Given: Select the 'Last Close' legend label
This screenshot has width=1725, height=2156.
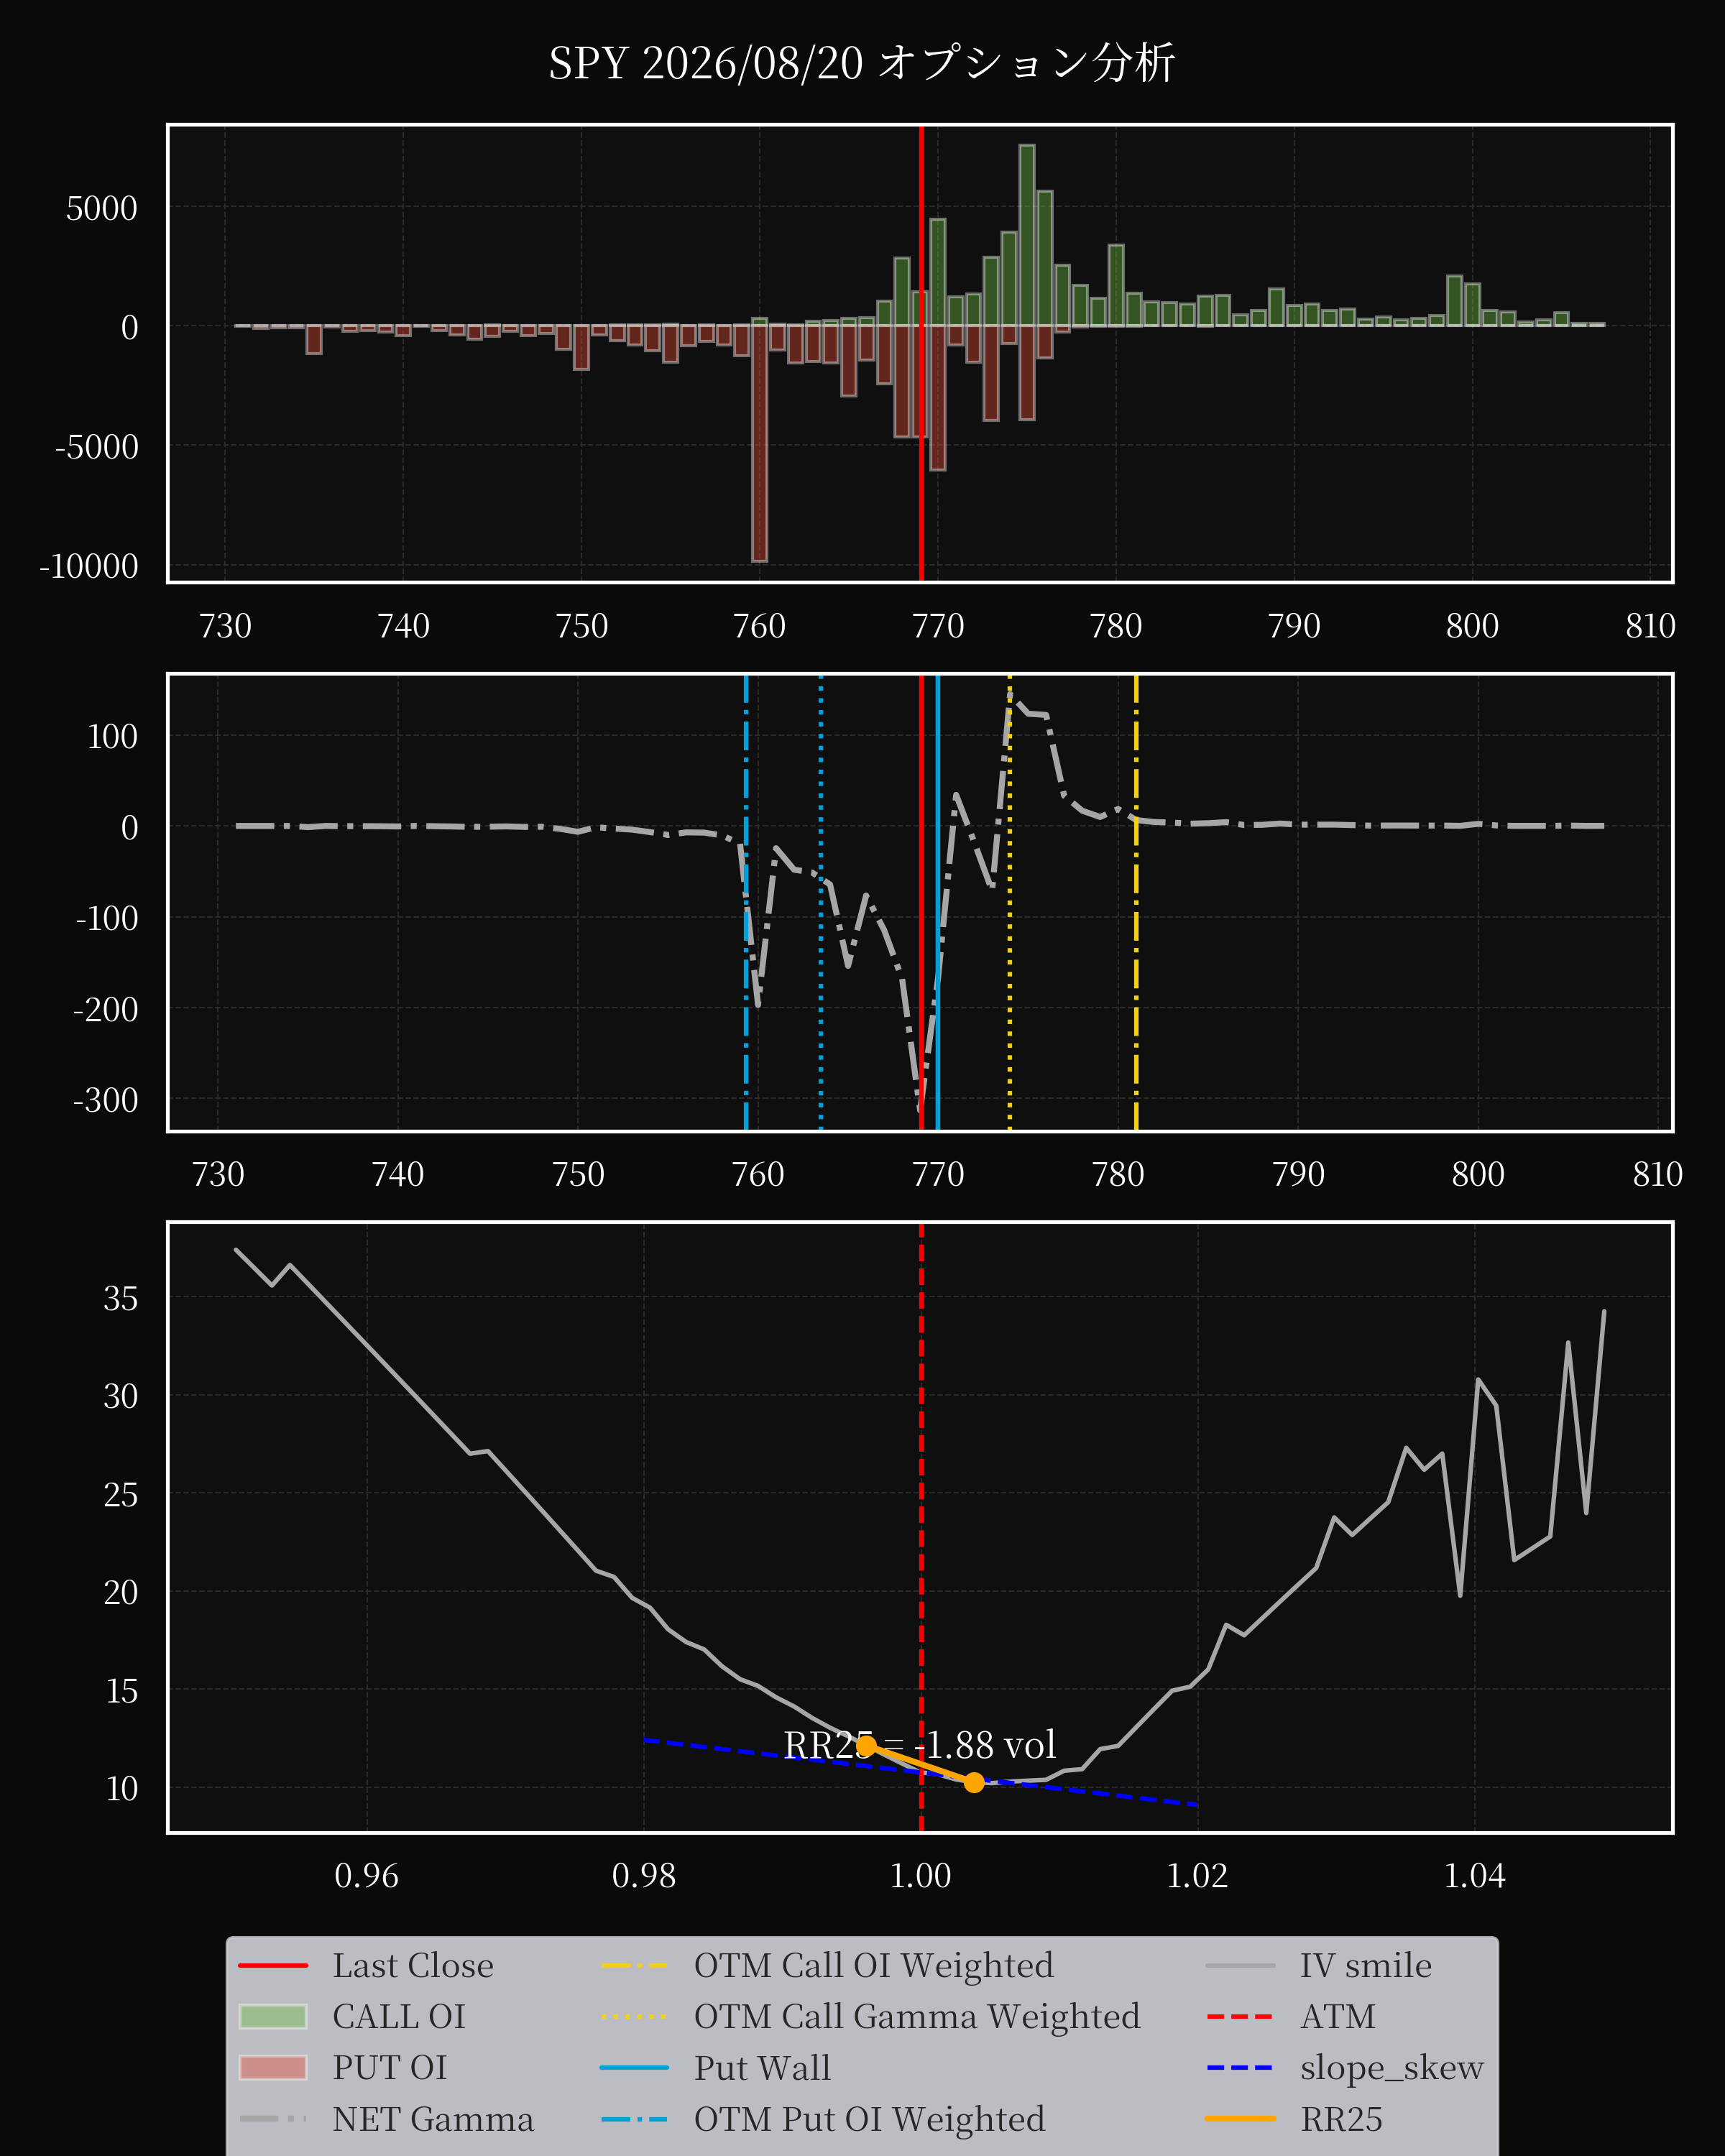Looking at the screenshot, I should click(413, 1965).
